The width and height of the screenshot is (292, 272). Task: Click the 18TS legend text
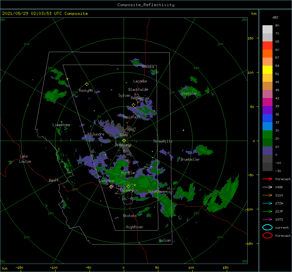coord(279,220)
